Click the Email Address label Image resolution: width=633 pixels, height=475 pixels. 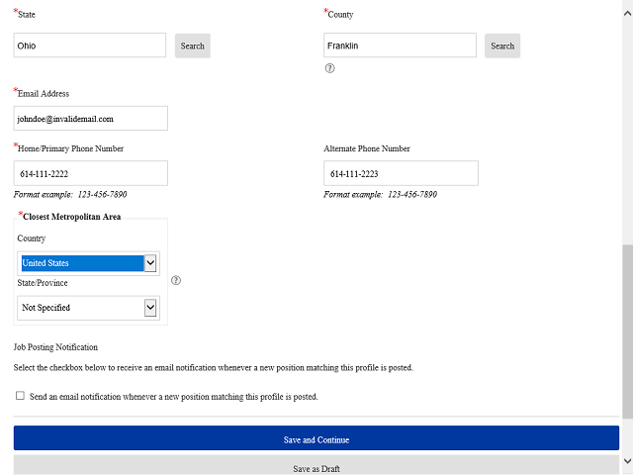(44, 94)
